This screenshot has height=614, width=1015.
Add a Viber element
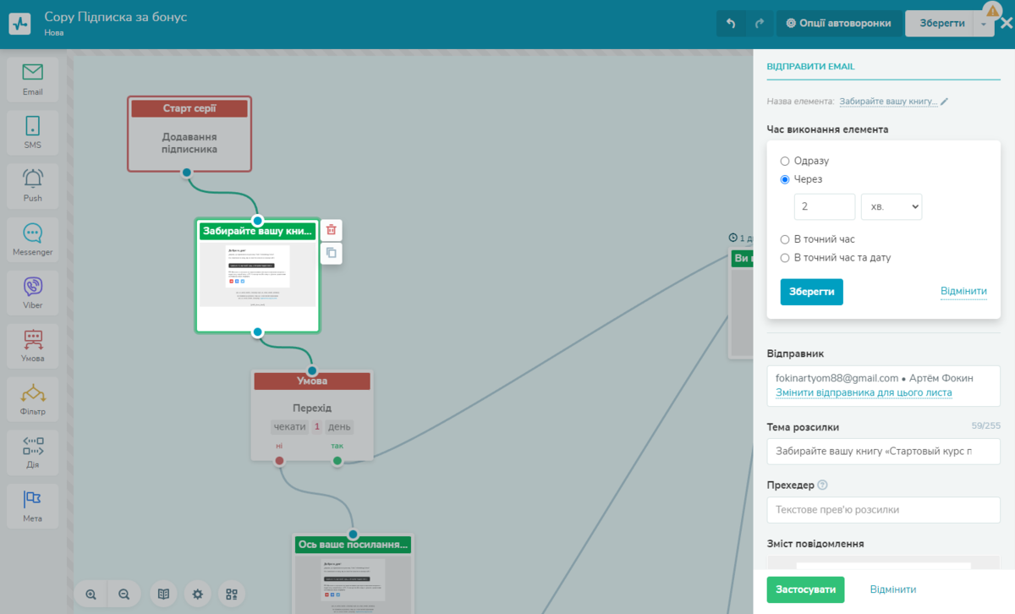33,293
